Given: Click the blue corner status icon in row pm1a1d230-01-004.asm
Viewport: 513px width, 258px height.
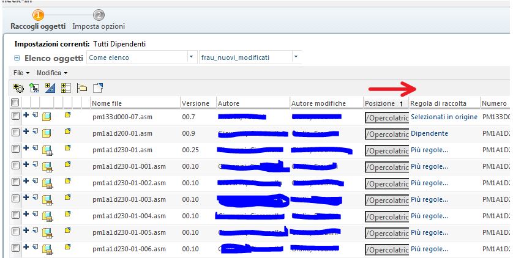Looking at the screenshot, I should (36, 214).
